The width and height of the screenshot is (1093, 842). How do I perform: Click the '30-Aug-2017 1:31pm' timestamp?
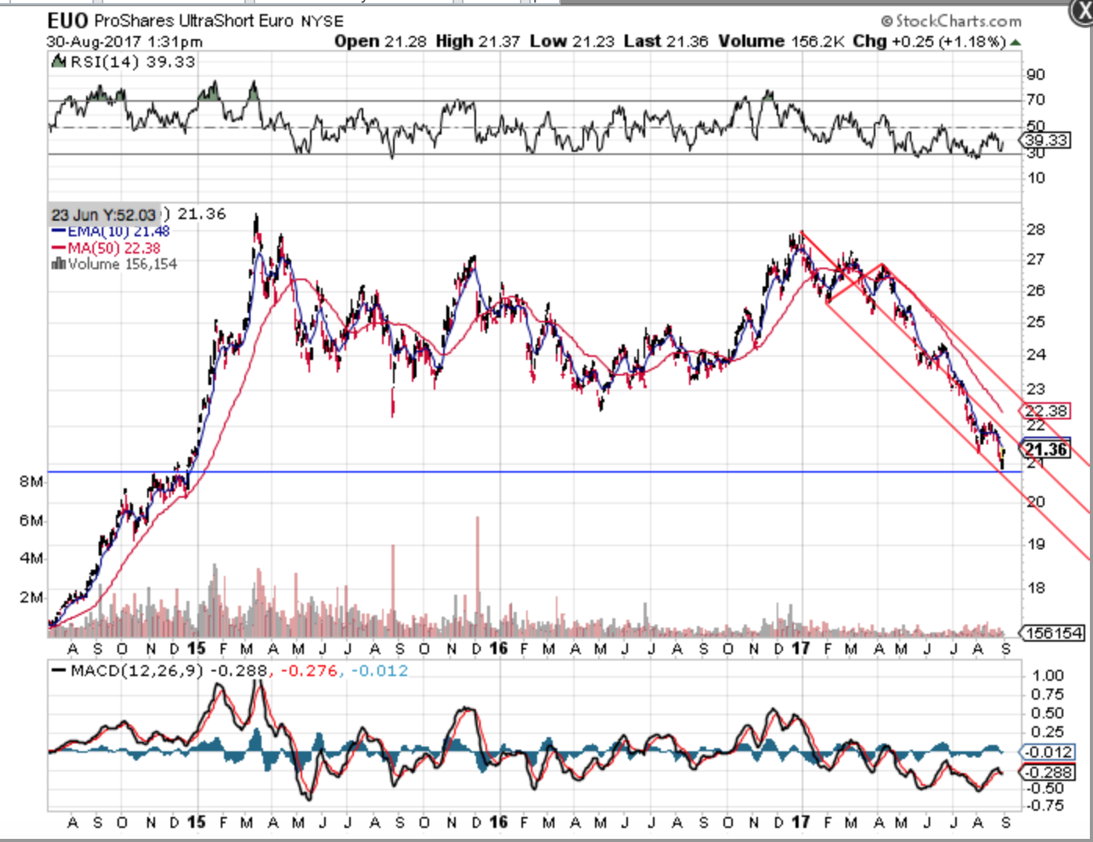pos(124,41)
